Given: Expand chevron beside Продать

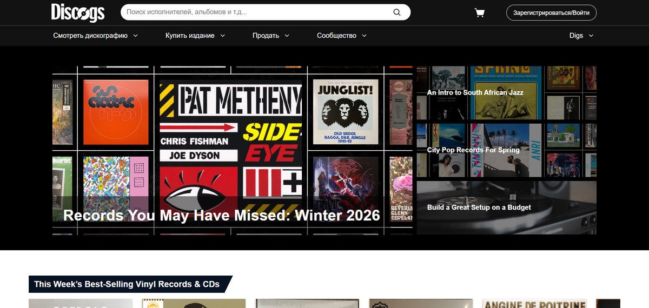Looking at the screenshot, I should pos(287,35).
